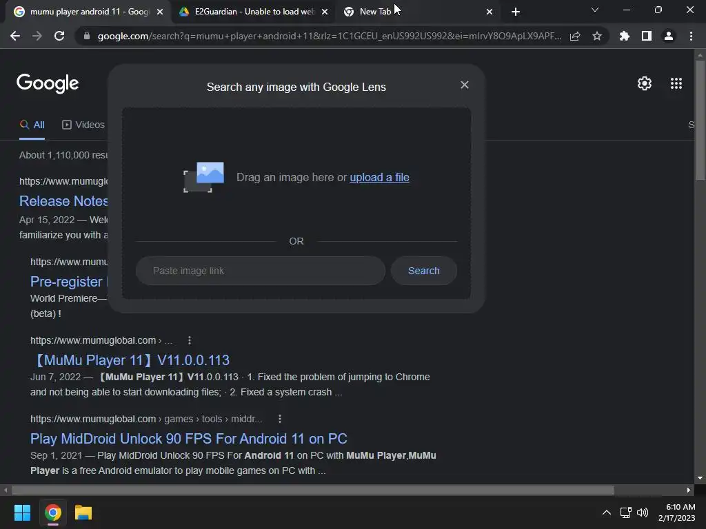Open Google quick settings gear
Viewport: 706px width, 529px height.
[x=645, y=83]
